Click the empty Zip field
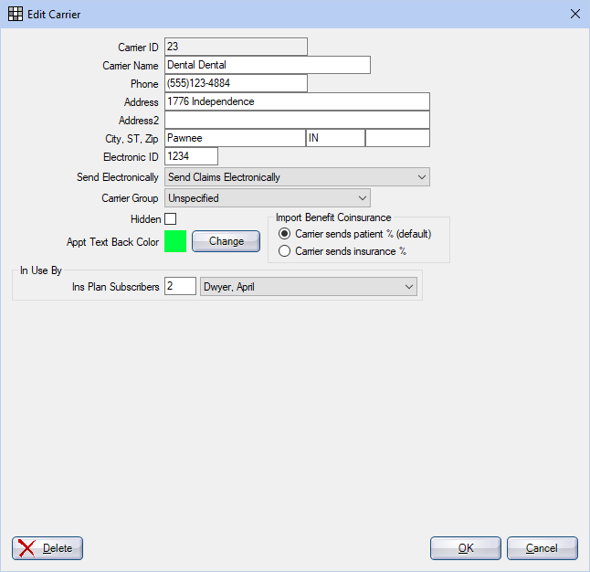 click(397, 138)
